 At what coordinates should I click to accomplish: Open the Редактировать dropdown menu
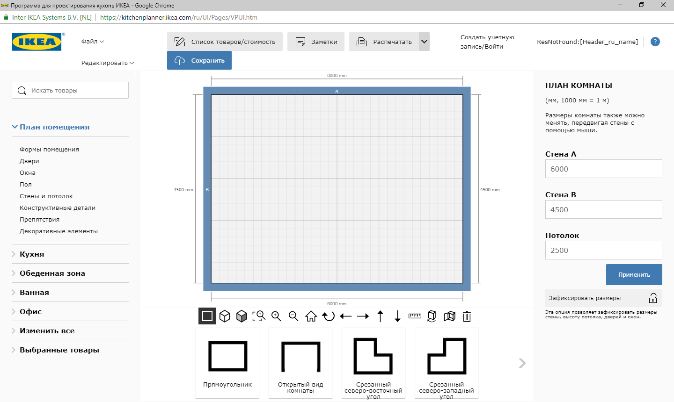point(108,63)
